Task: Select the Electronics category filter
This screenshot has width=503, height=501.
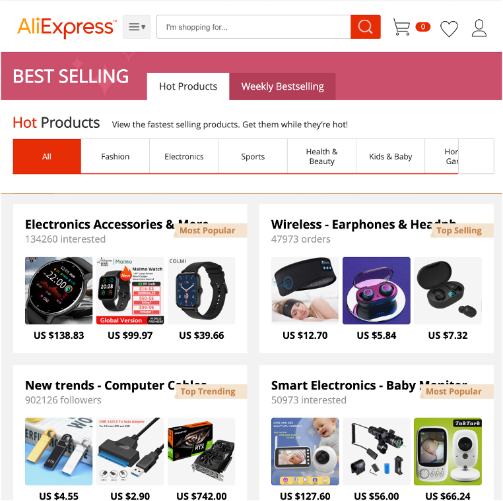Action: [184, 156]
